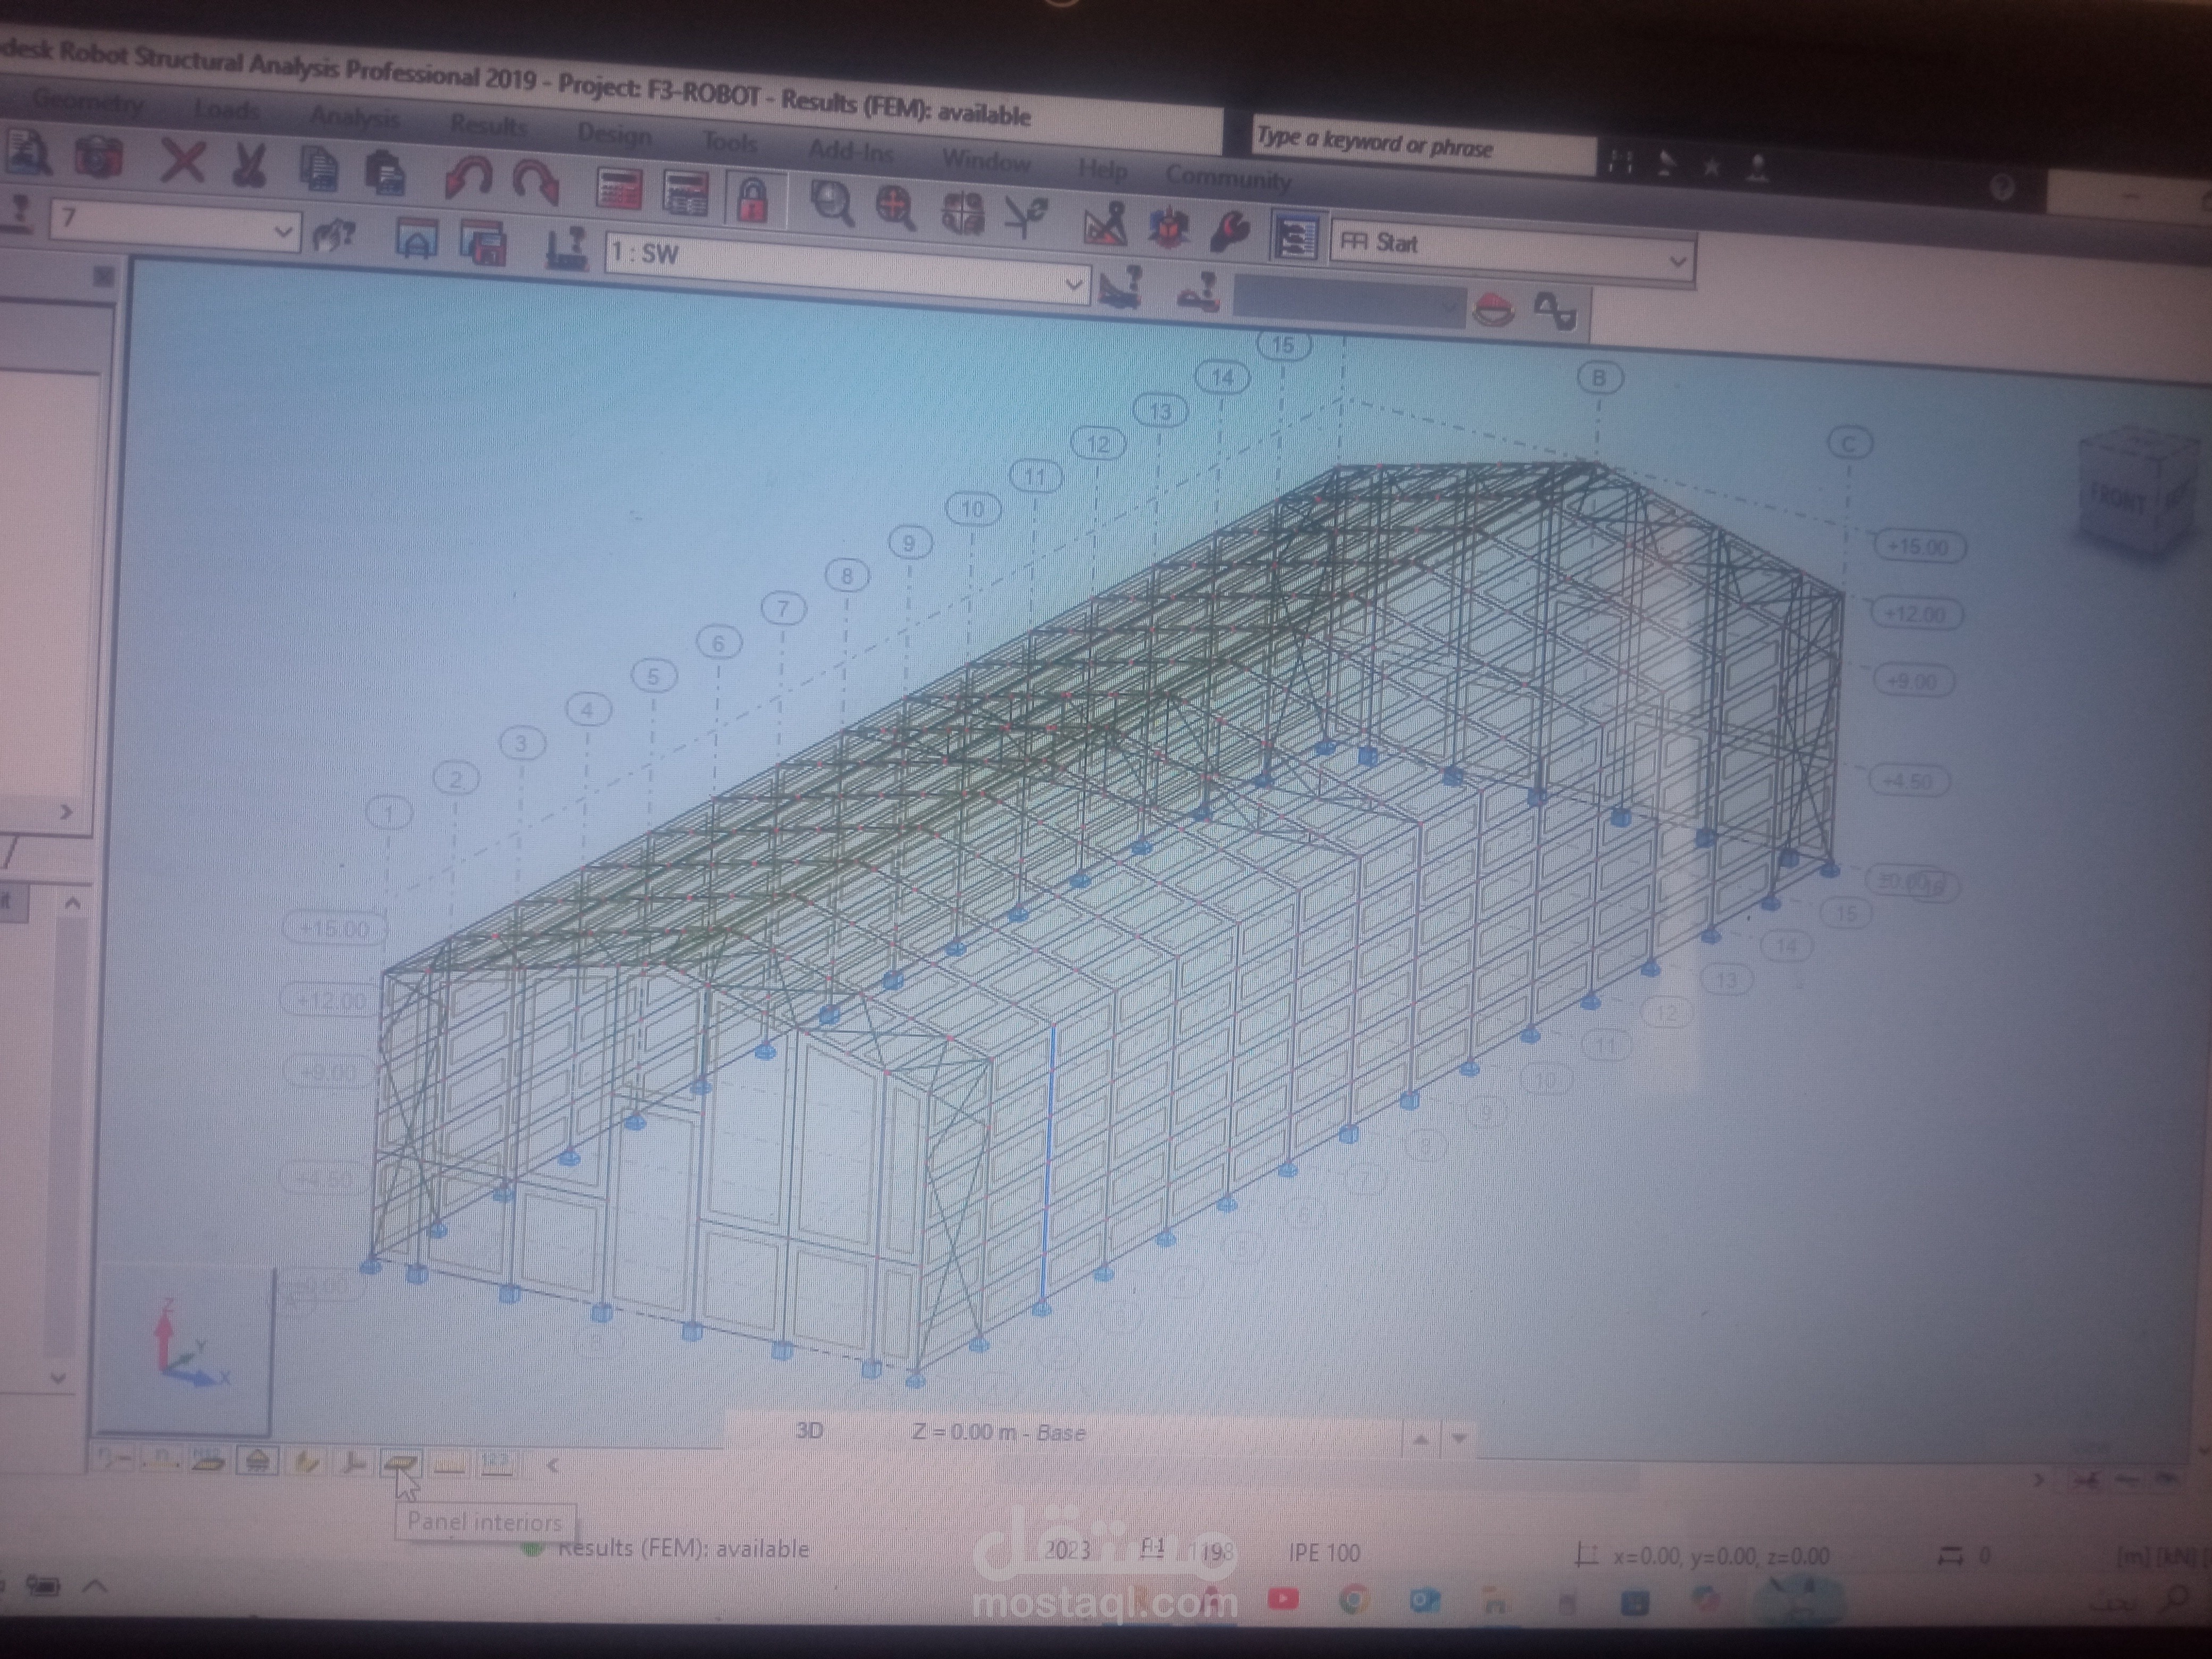Click the 3D view tab
2212x1659 pixels.
[x=809, y=1430]
